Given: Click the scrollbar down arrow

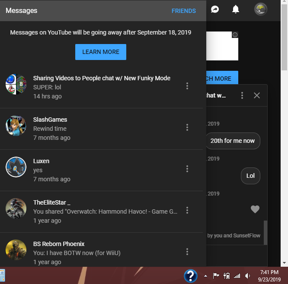Looking at the screenshot, I should 285,263.
